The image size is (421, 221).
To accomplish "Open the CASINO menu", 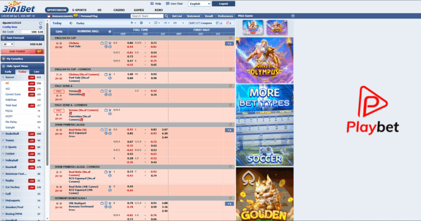I will pos(119,10).
